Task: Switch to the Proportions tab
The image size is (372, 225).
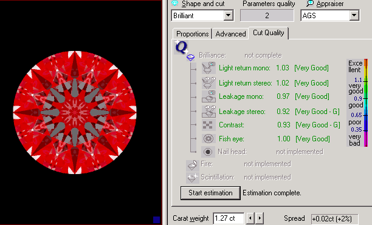Action: 193,34
